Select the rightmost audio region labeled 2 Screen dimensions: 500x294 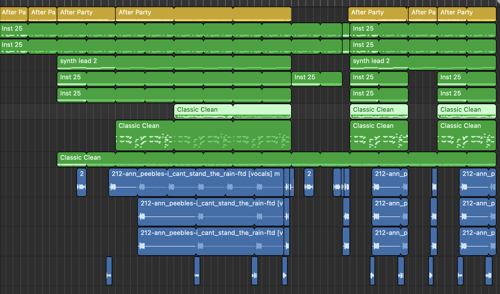(309, 182)
